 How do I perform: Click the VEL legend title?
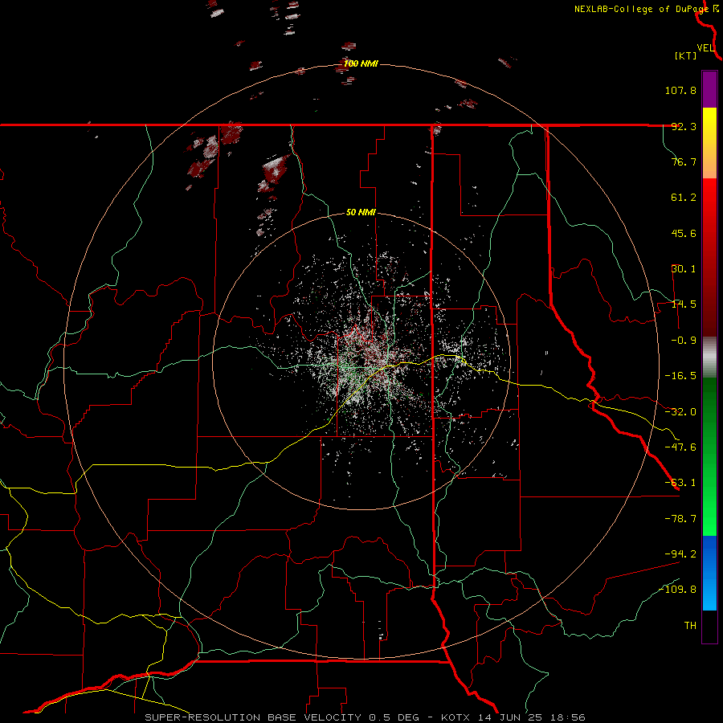705,48
